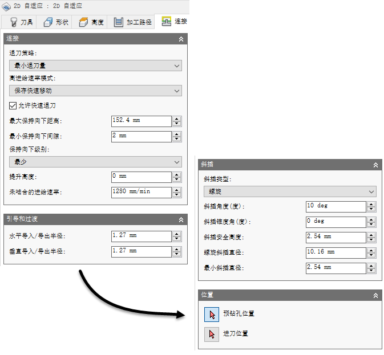This screenshot has width=384, height=355.
Task: Click the 进刀位置 selection arrow button
Action: [212, 334]
